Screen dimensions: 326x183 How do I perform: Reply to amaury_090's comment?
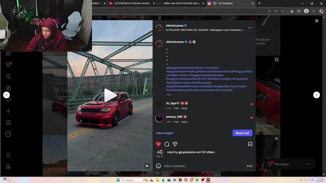(x=184, y=122)
